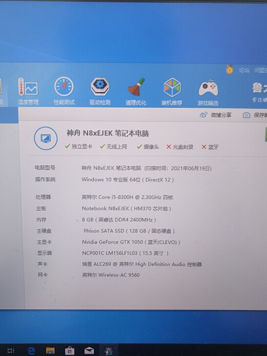Screen dimensions: 267x356
Task: Open Microsoft Edge from the taskbar
Action: pyautogui.click(x=31, y=351)
